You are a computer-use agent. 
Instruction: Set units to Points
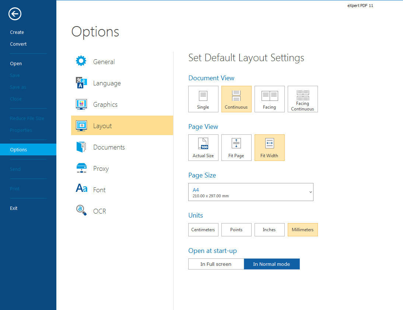point(236,230)
